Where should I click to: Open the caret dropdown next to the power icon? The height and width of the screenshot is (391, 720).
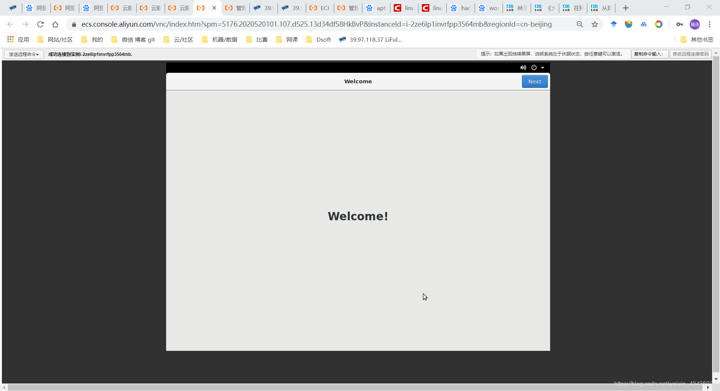click(543, 68)
